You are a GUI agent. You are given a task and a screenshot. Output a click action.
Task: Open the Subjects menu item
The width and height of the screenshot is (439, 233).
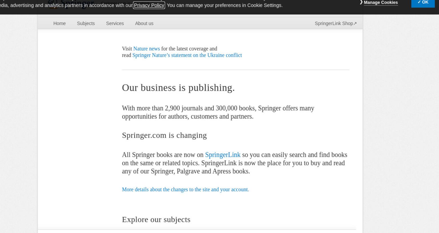click(x=86, y=23)
